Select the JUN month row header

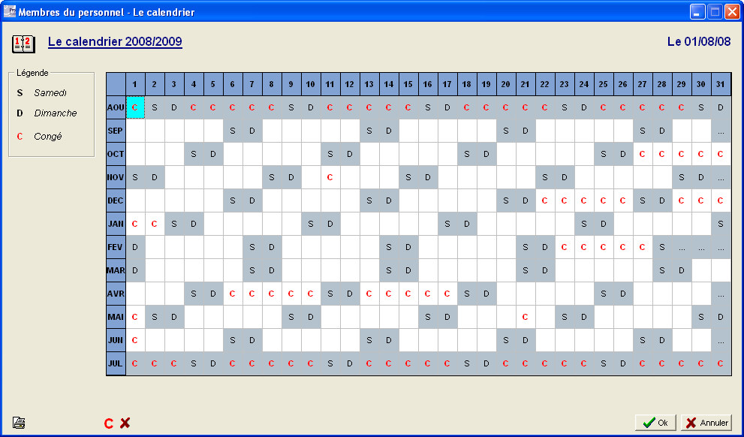(x=116, y=340)
